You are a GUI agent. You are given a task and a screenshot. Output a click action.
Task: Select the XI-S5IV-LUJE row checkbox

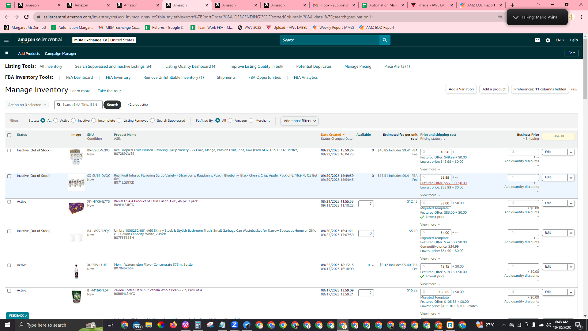click(9, 265)
